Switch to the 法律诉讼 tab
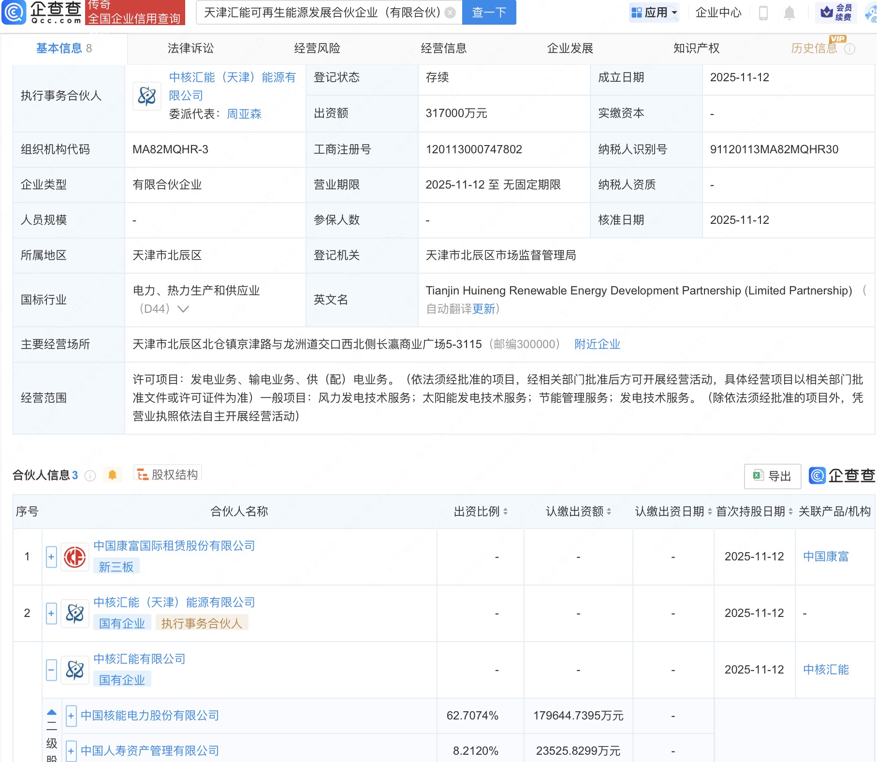 (190, 48)
